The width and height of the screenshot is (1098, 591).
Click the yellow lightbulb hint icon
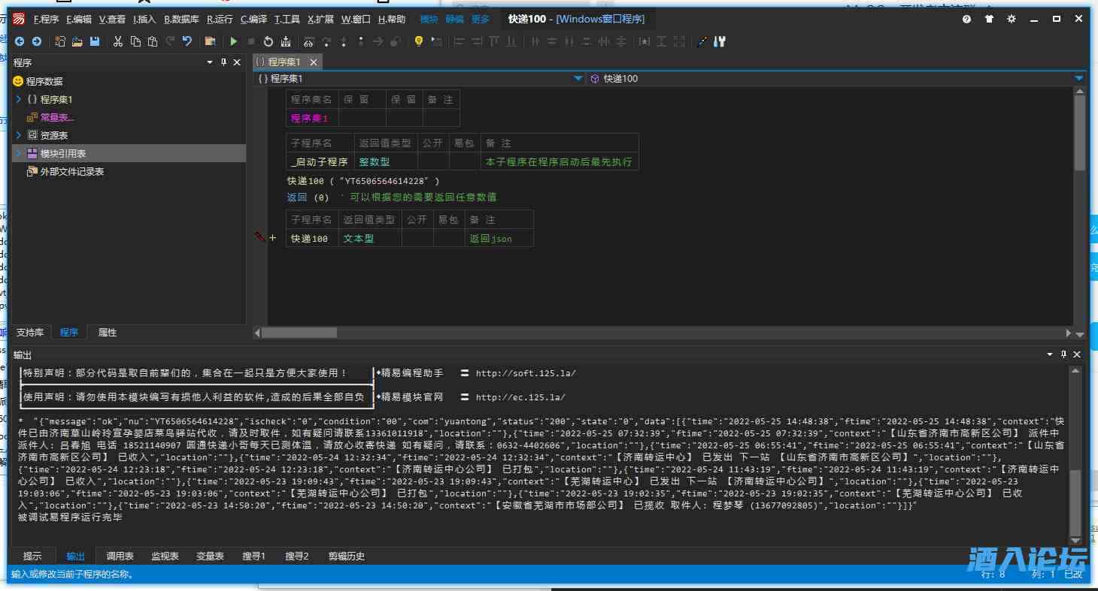[x=419, y=42]
